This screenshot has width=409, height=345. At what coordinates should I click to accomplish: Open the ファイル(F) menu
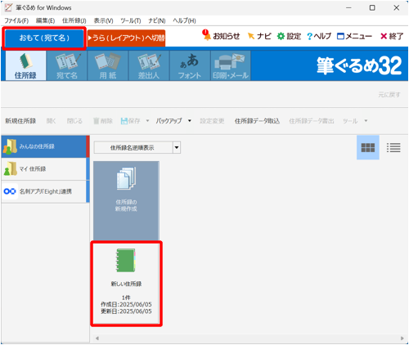(x=16, y=20)
